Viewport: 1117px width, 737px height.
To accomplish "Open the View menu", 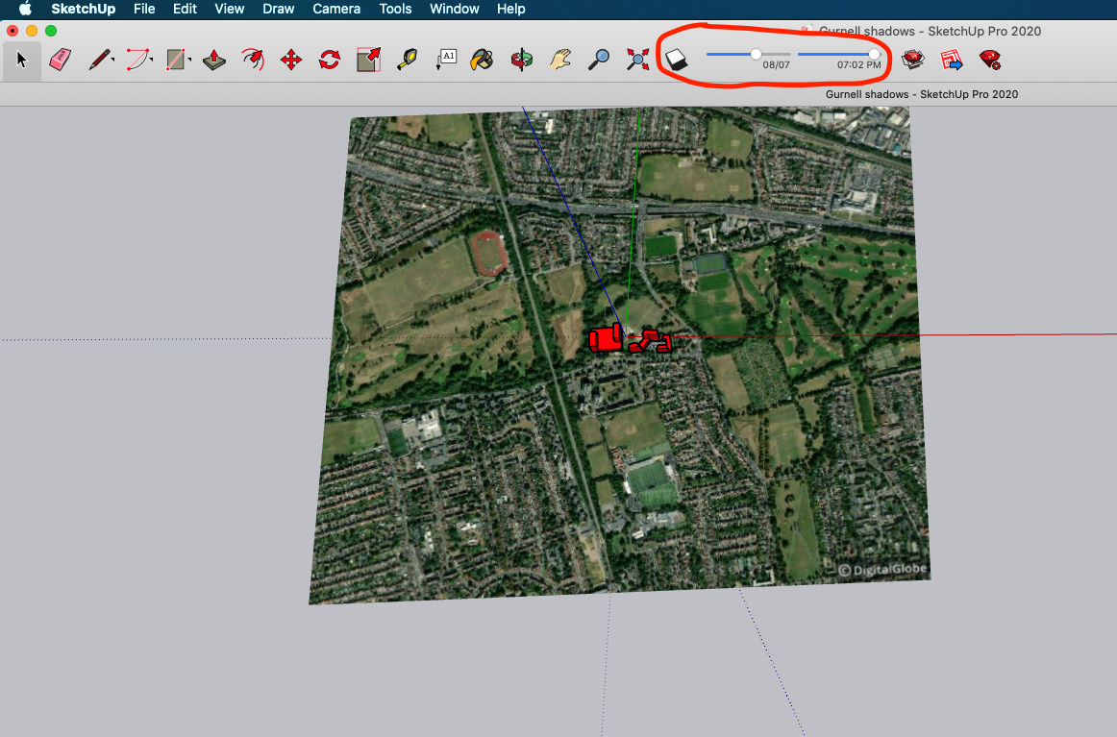I will (x=230, y=10).
